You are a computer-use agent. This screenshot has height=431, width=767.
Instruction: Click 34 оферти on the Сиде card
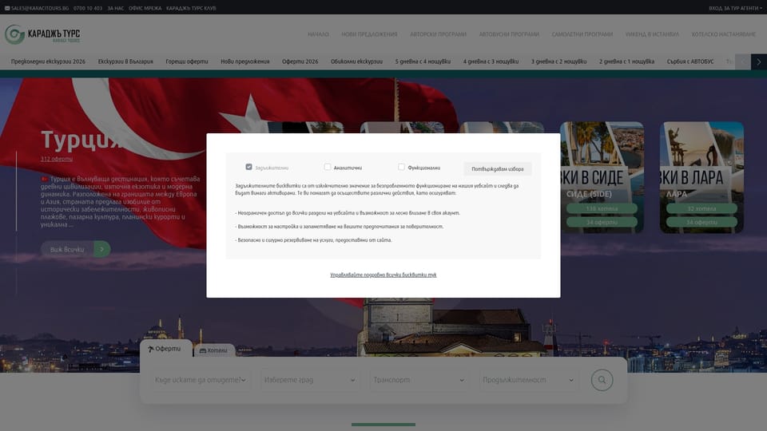tap(602, 223)
